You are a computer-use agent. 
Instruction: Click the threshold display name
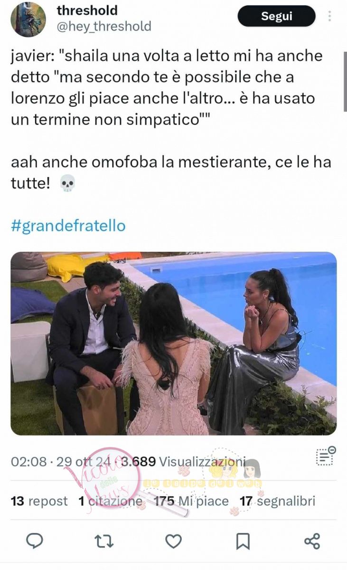coord(87,10)
